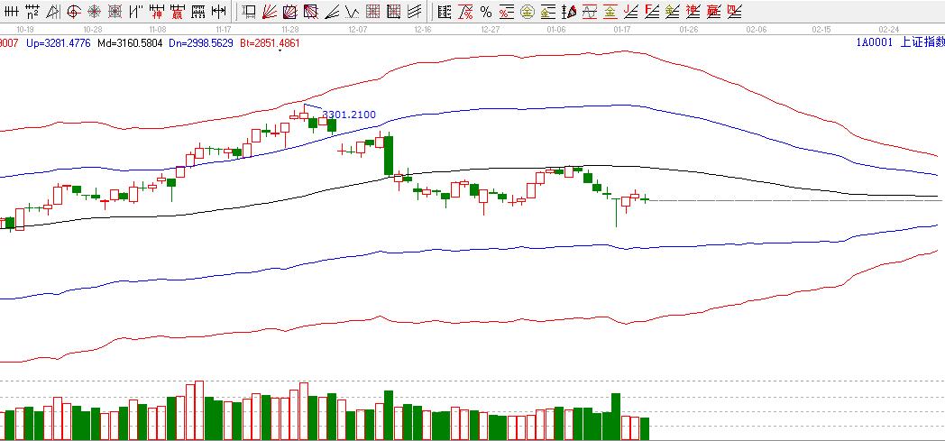Click the last toolbar icon with 四 character
The height and width of the screenshot is (441, 945).
734,12
